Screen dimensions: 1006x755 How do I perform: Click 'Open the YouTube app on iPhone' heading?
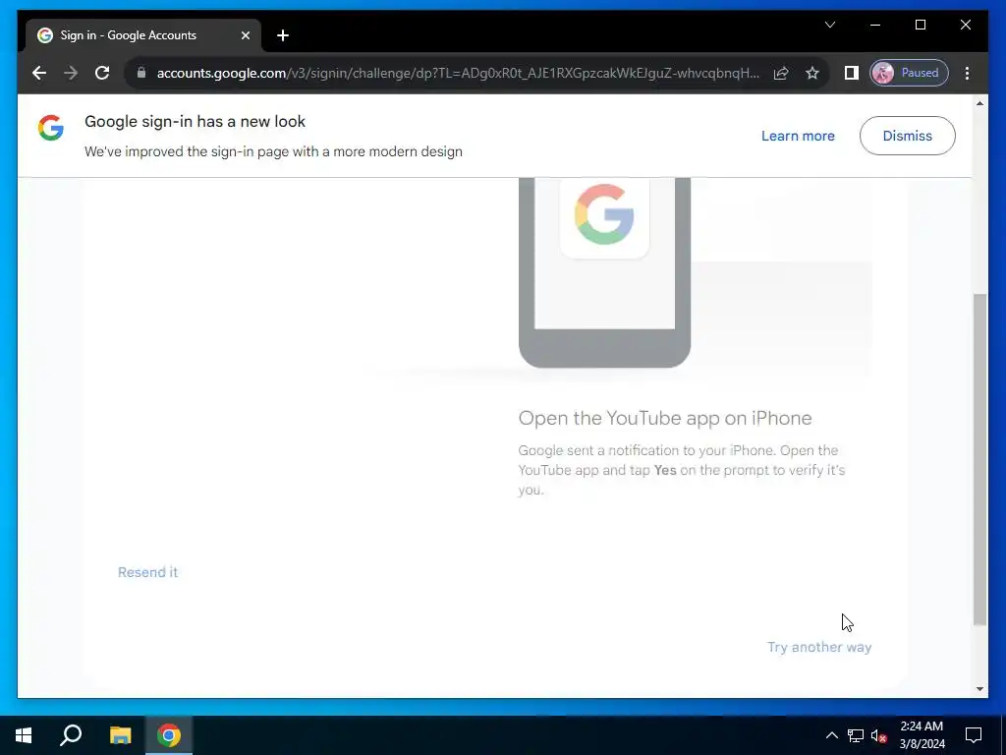pyautogui.click(x=665, y=418)
